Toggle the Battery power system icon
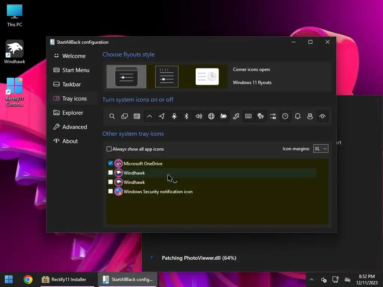The image size is (383, 287). pos(224,116)
